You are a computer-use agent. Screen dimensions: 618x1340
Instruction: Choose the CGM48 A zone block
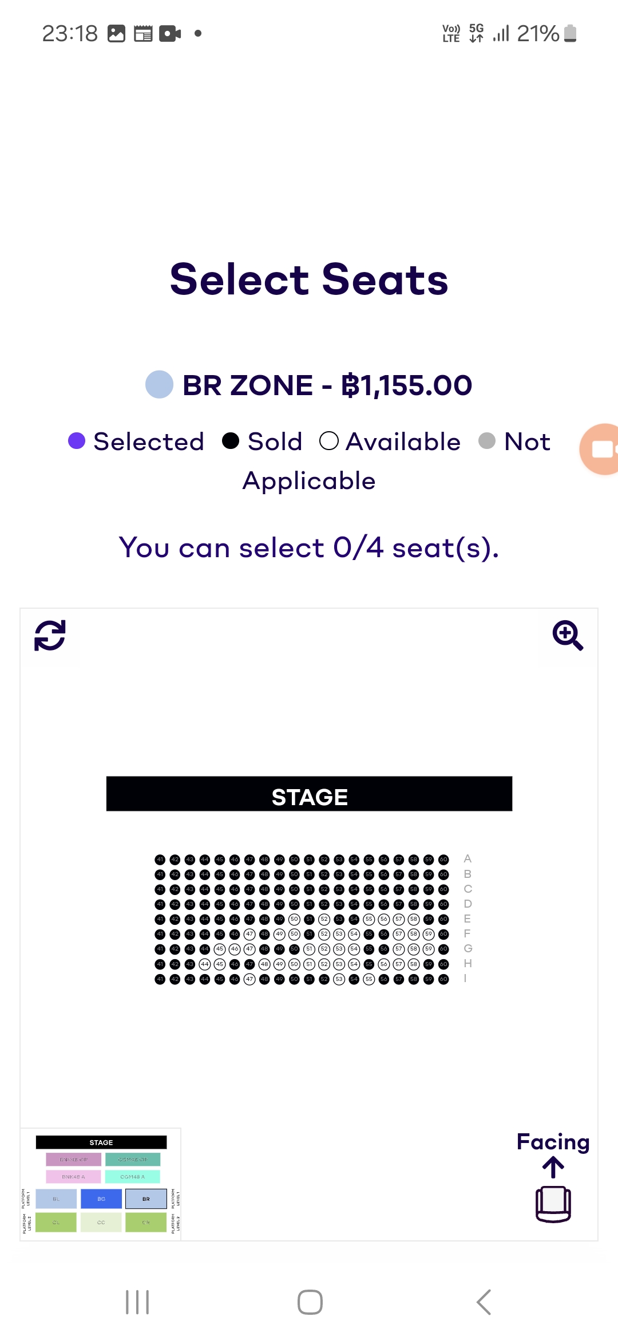(133, 1177)
